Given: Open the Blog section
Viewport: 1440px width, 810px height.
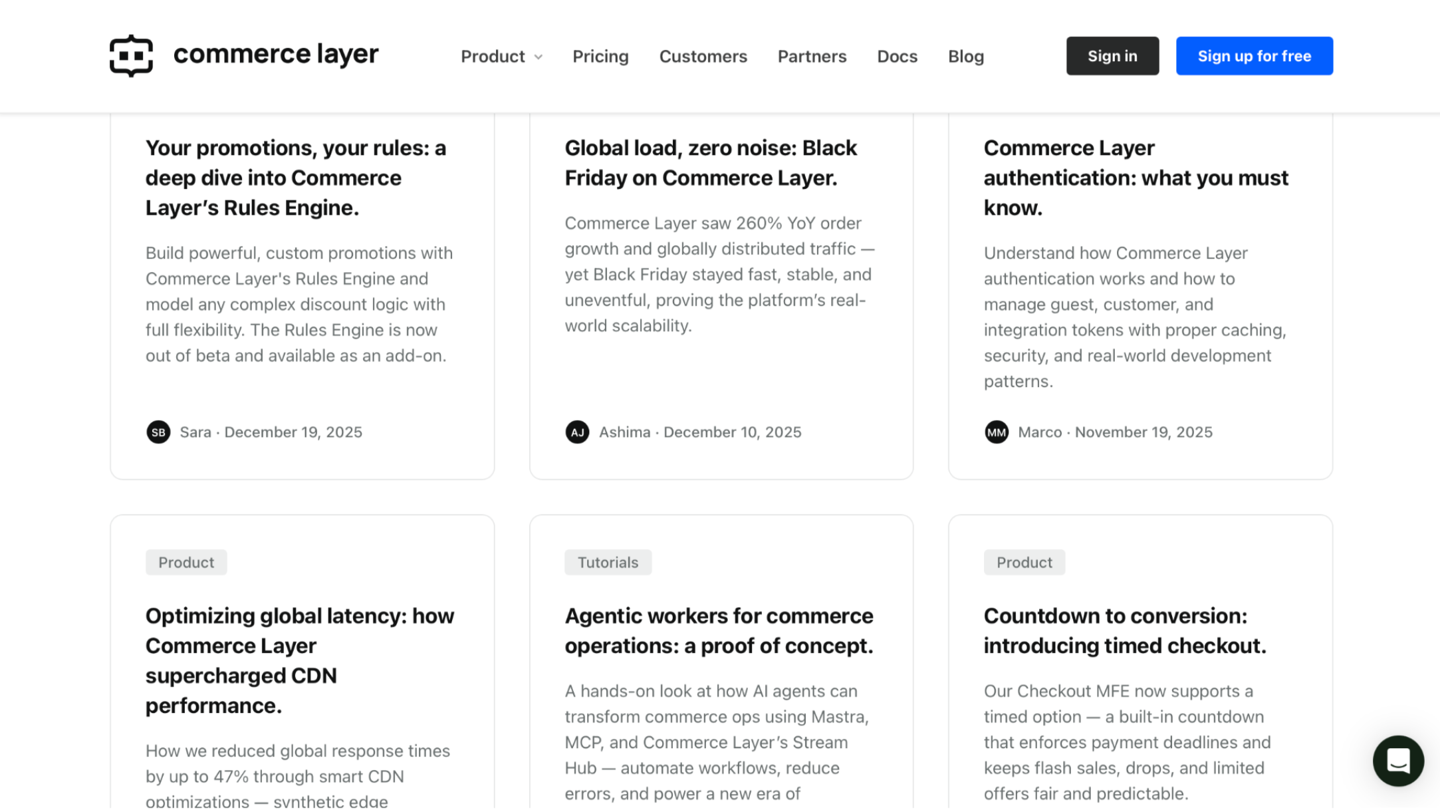Looking at the screenshot, I should tap(965, 57).
